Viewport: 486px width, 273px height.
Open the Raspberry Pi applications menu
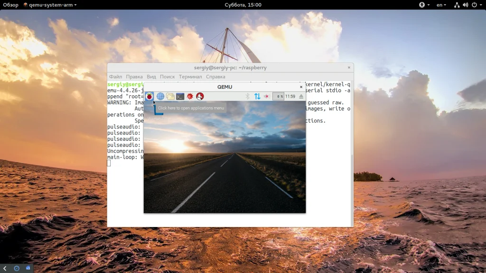pyautogui.click(x=149, y=96)
